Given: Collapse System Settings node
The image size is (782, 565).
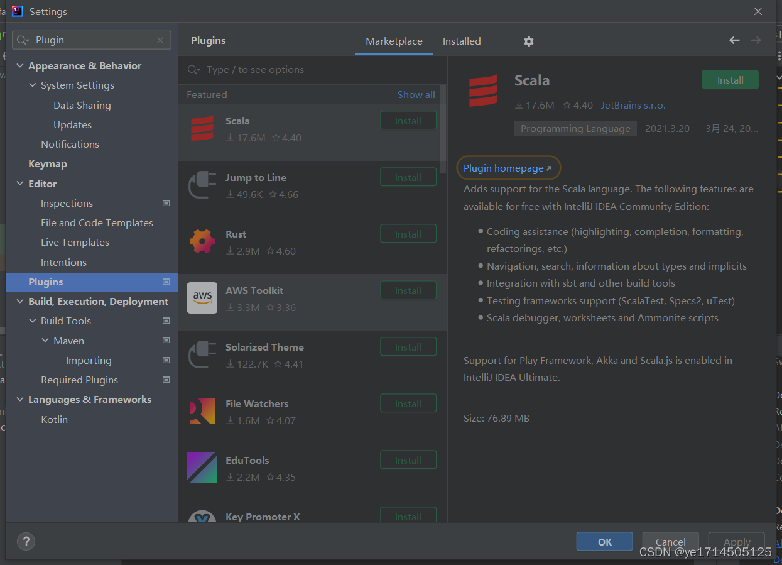Looking at the screenshot, I should click(33, 85).
